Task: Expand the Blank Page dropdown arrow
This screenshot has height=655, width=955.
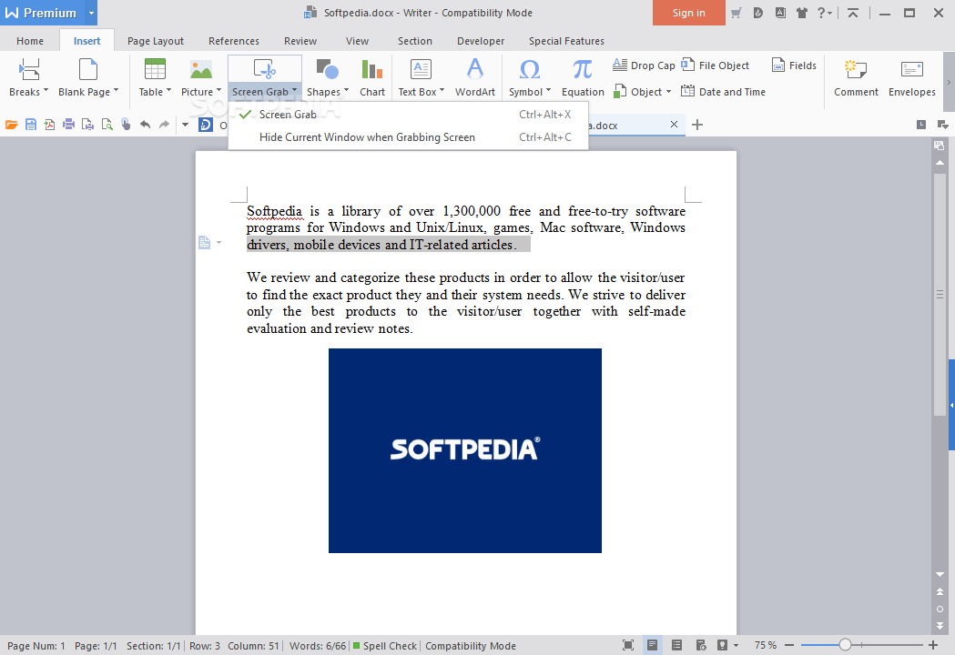Action: (116, 91)
